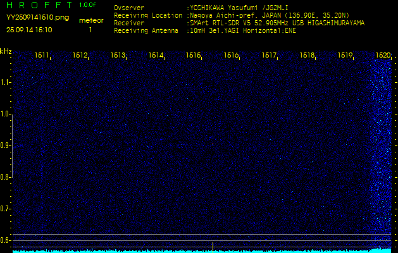
Task: Click the 1513 time tick label
Action: (118, 56)
